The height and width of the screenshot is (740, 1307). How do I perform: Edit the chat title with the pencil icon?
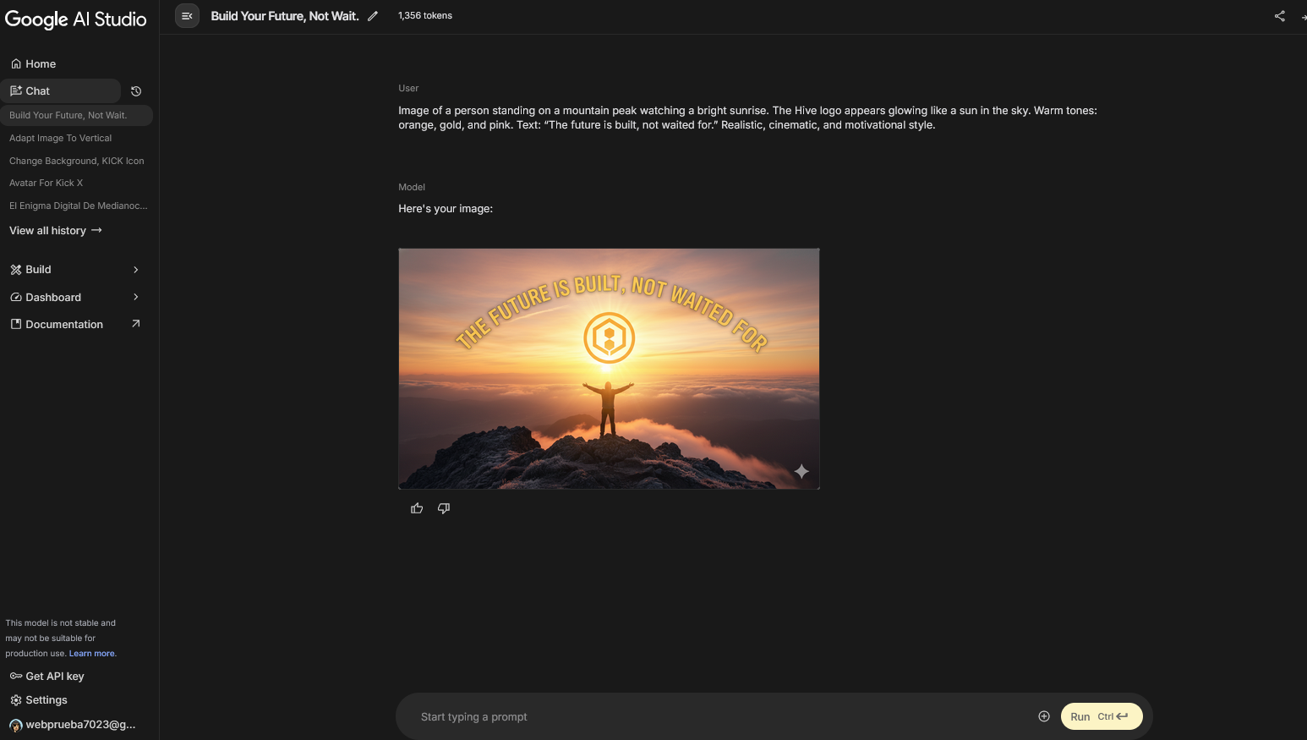point(373,16)
